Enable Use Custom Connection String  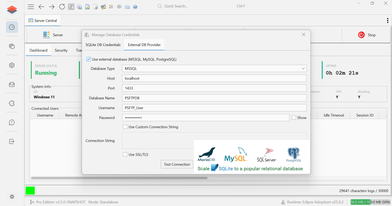pyautogui.click(x=125, y=127)
